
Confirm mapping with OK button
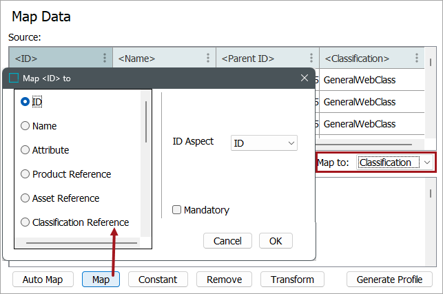click(x=276, y=241)
